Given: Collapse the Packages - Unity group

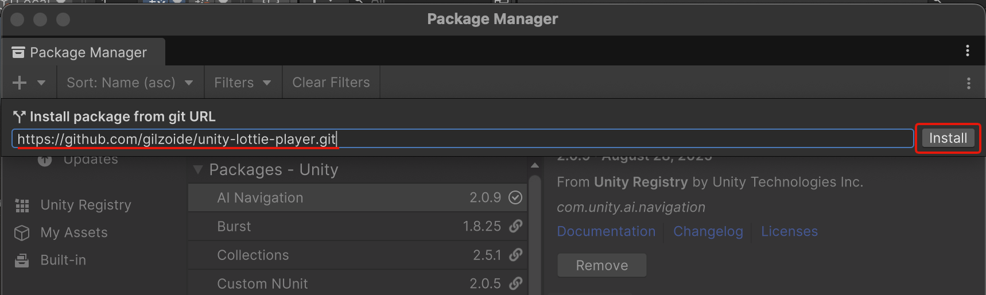Looking at the screenshot, I should tap(198, 170).
